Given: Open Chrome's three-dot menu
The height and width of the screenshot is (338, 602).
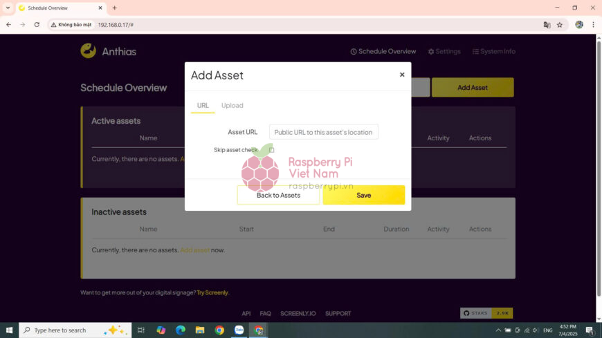Looking at the screenshot, I should point(593,24).
